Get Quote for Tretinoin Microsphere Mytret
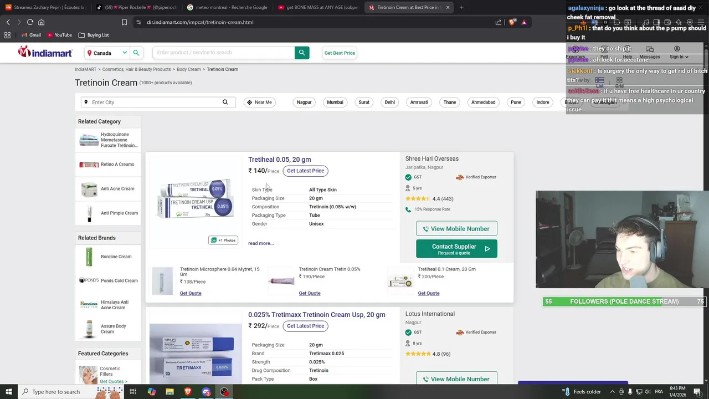Image resolution: width=709 pixels, height=399 pixels. (191, 293)
